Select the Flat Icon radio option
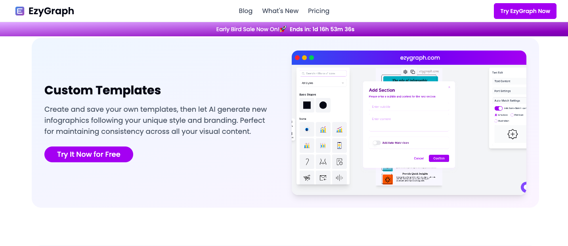The image size is (568, 246). (x=512, y=115)
